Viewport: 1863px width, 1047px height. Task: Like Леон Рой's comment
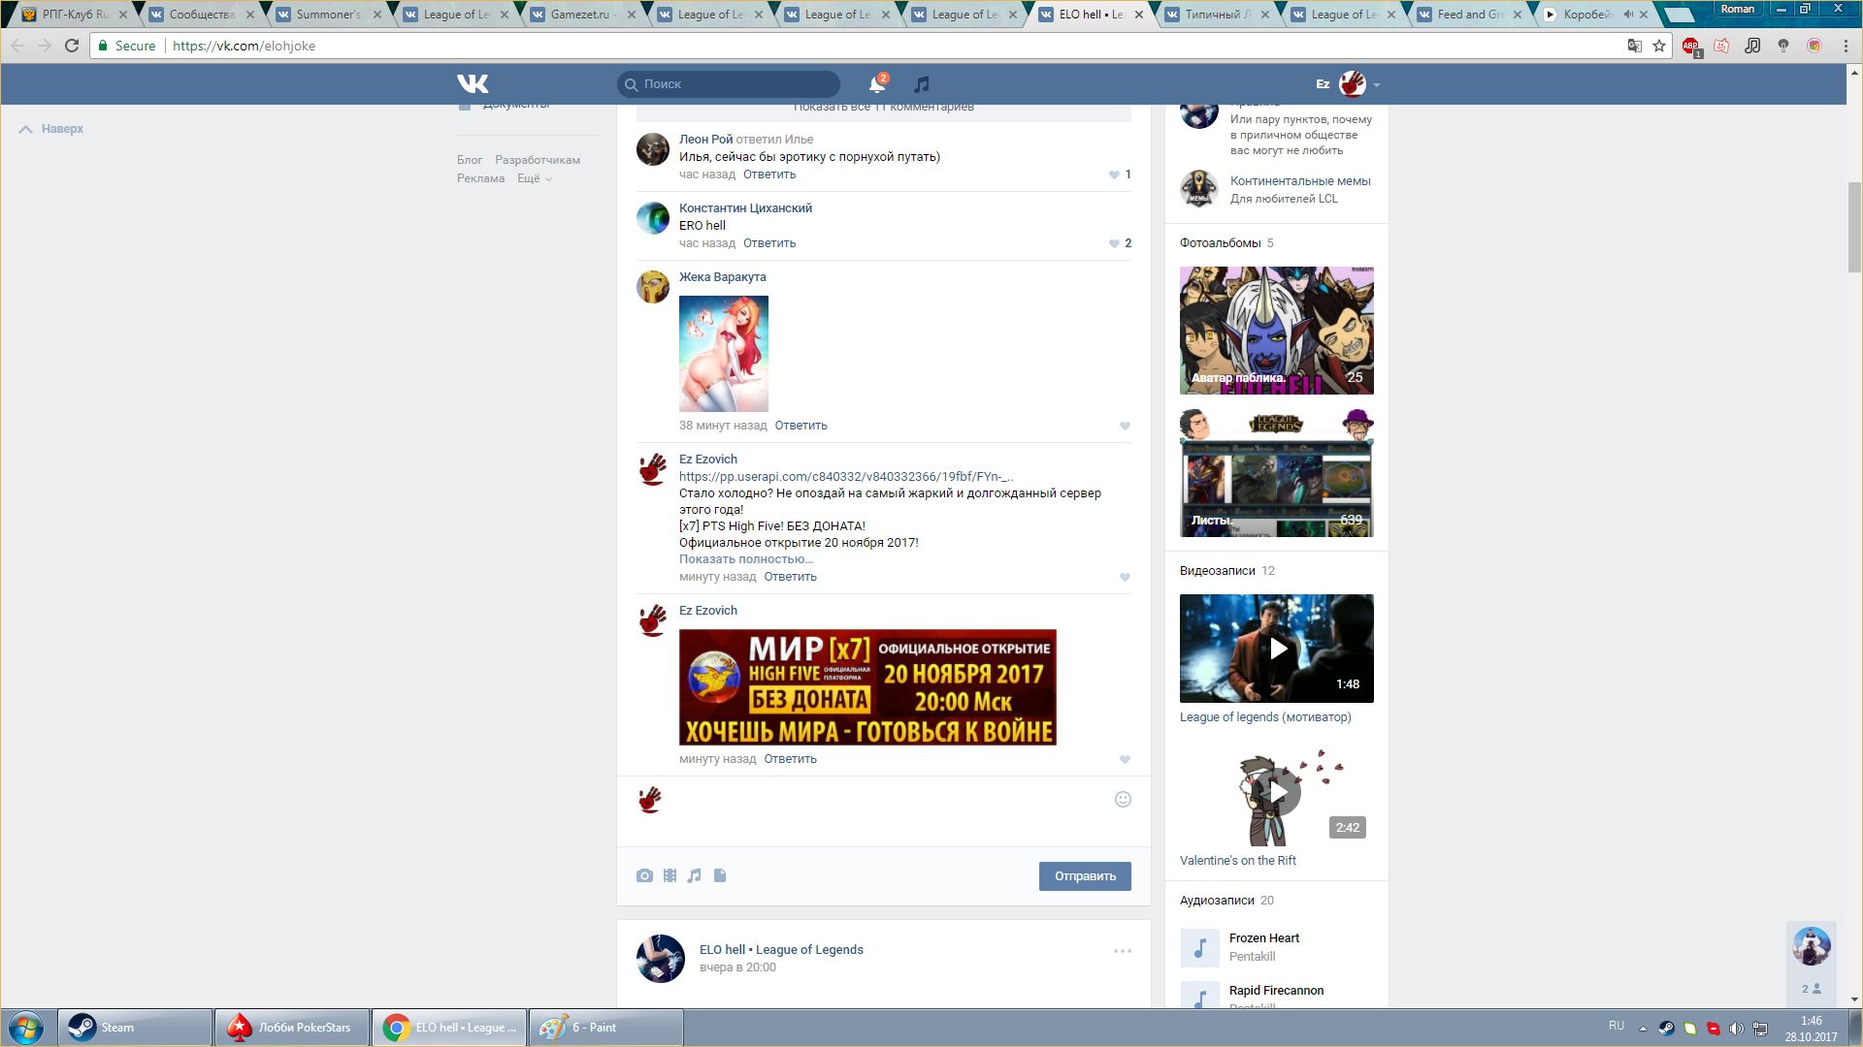(1114, 174)
